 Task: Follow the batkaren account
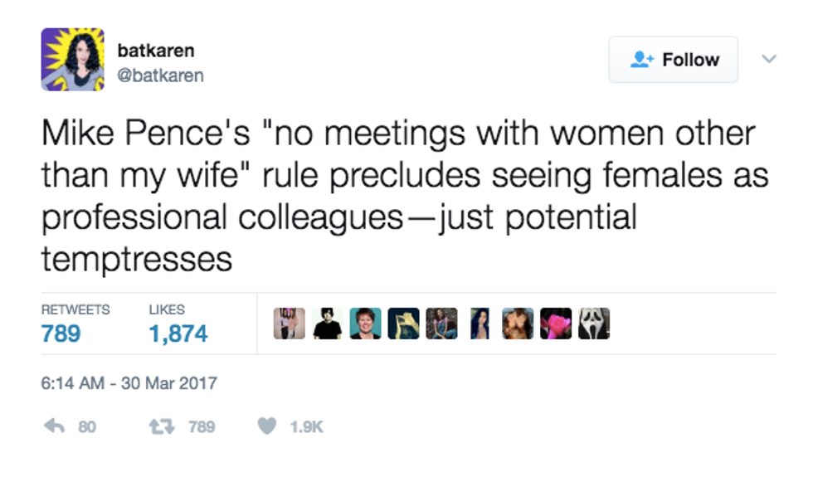[673, 60]
